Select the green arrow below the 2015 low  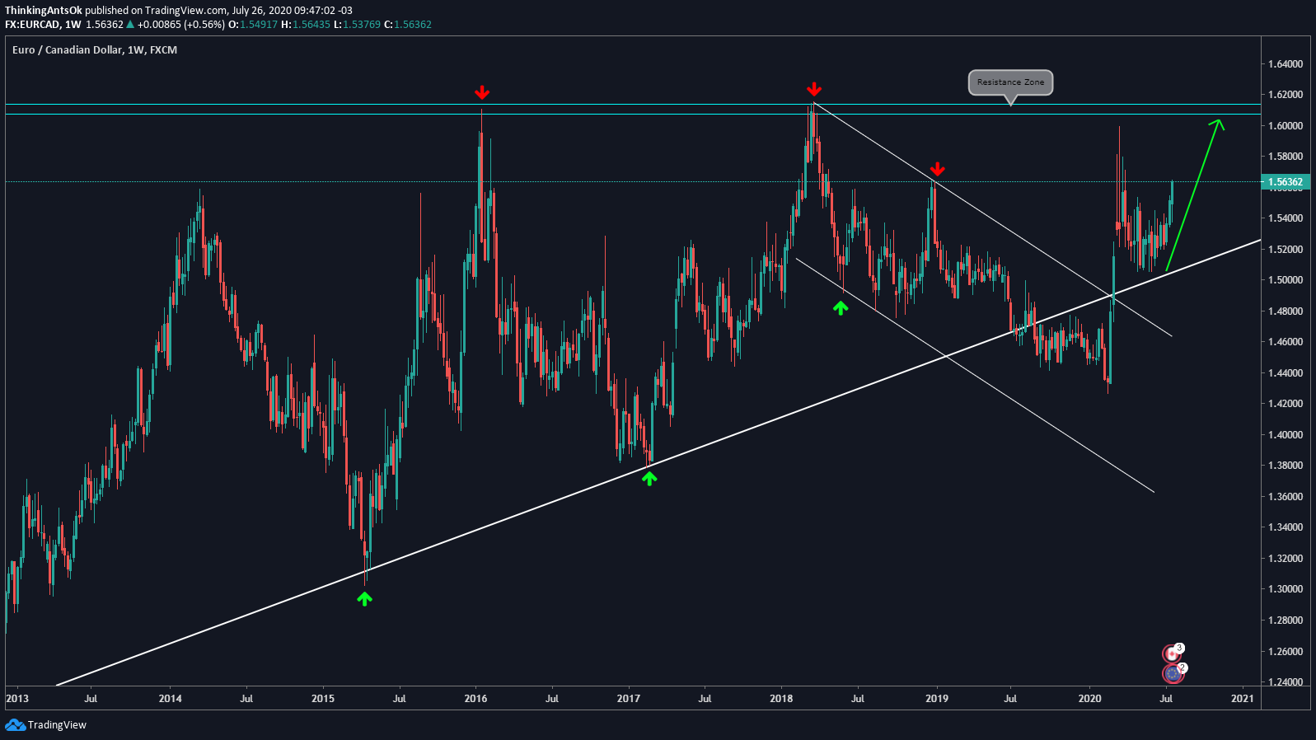(x=364, y=599)
